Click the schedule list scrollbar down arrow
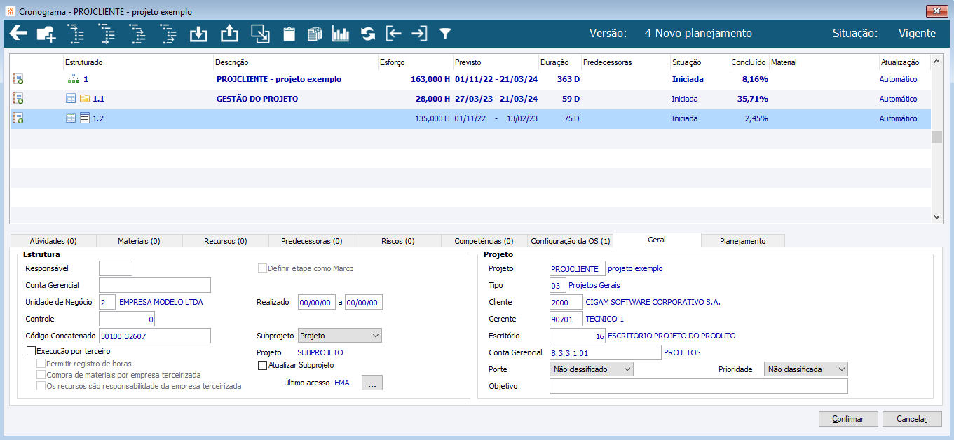The height and width of the screenshot is (440, 954). [x=937, y=218]
